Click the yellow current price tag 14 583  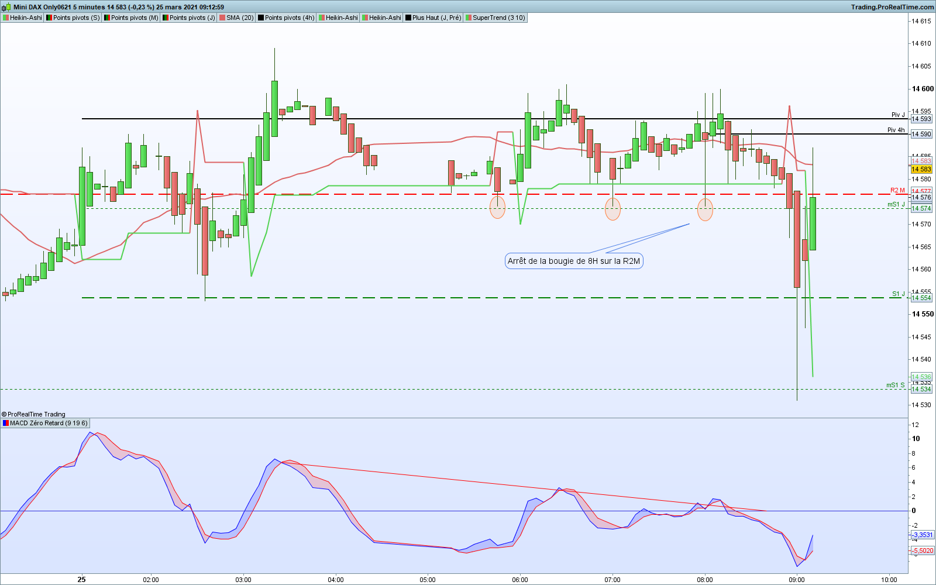(921, 169)
